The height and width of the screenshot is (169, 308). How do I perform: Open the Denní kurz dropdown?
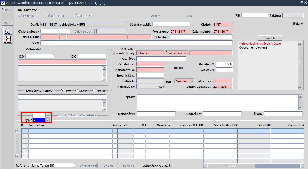coord(184,81)
